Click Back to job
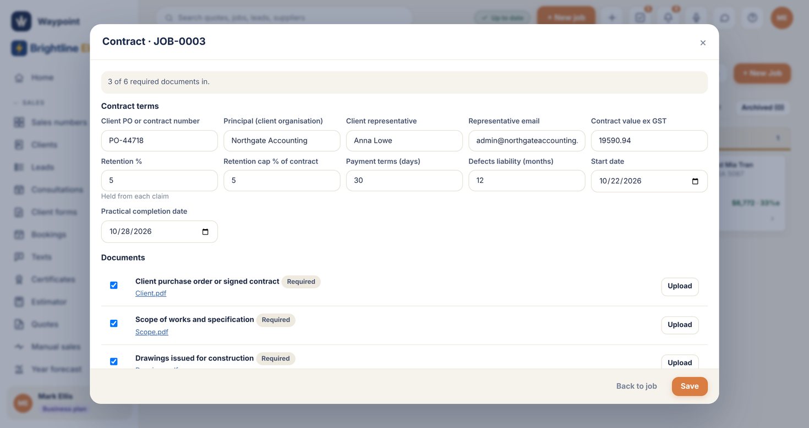 click(x=637, y=386)
